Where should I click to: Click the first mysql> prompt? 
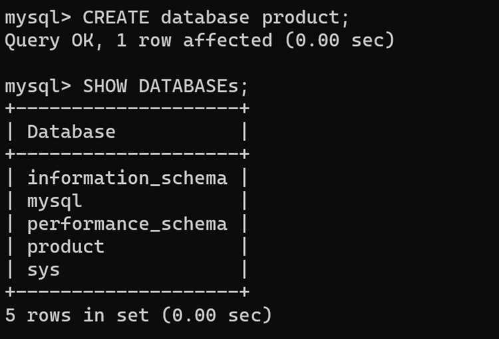[x=38, y=18]
